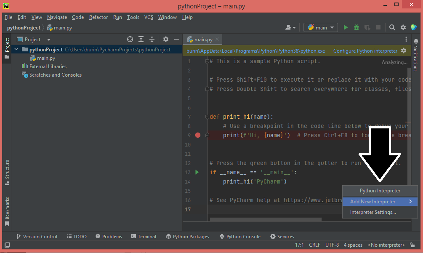The image size is (423, 253).
Task: Open the Navigate menu
Action: [x=57, y=17]
